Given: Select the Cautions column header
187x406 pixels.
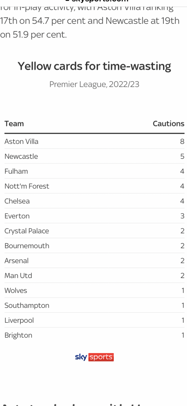Looking at the screenshot, I should [x=169, y=123].
